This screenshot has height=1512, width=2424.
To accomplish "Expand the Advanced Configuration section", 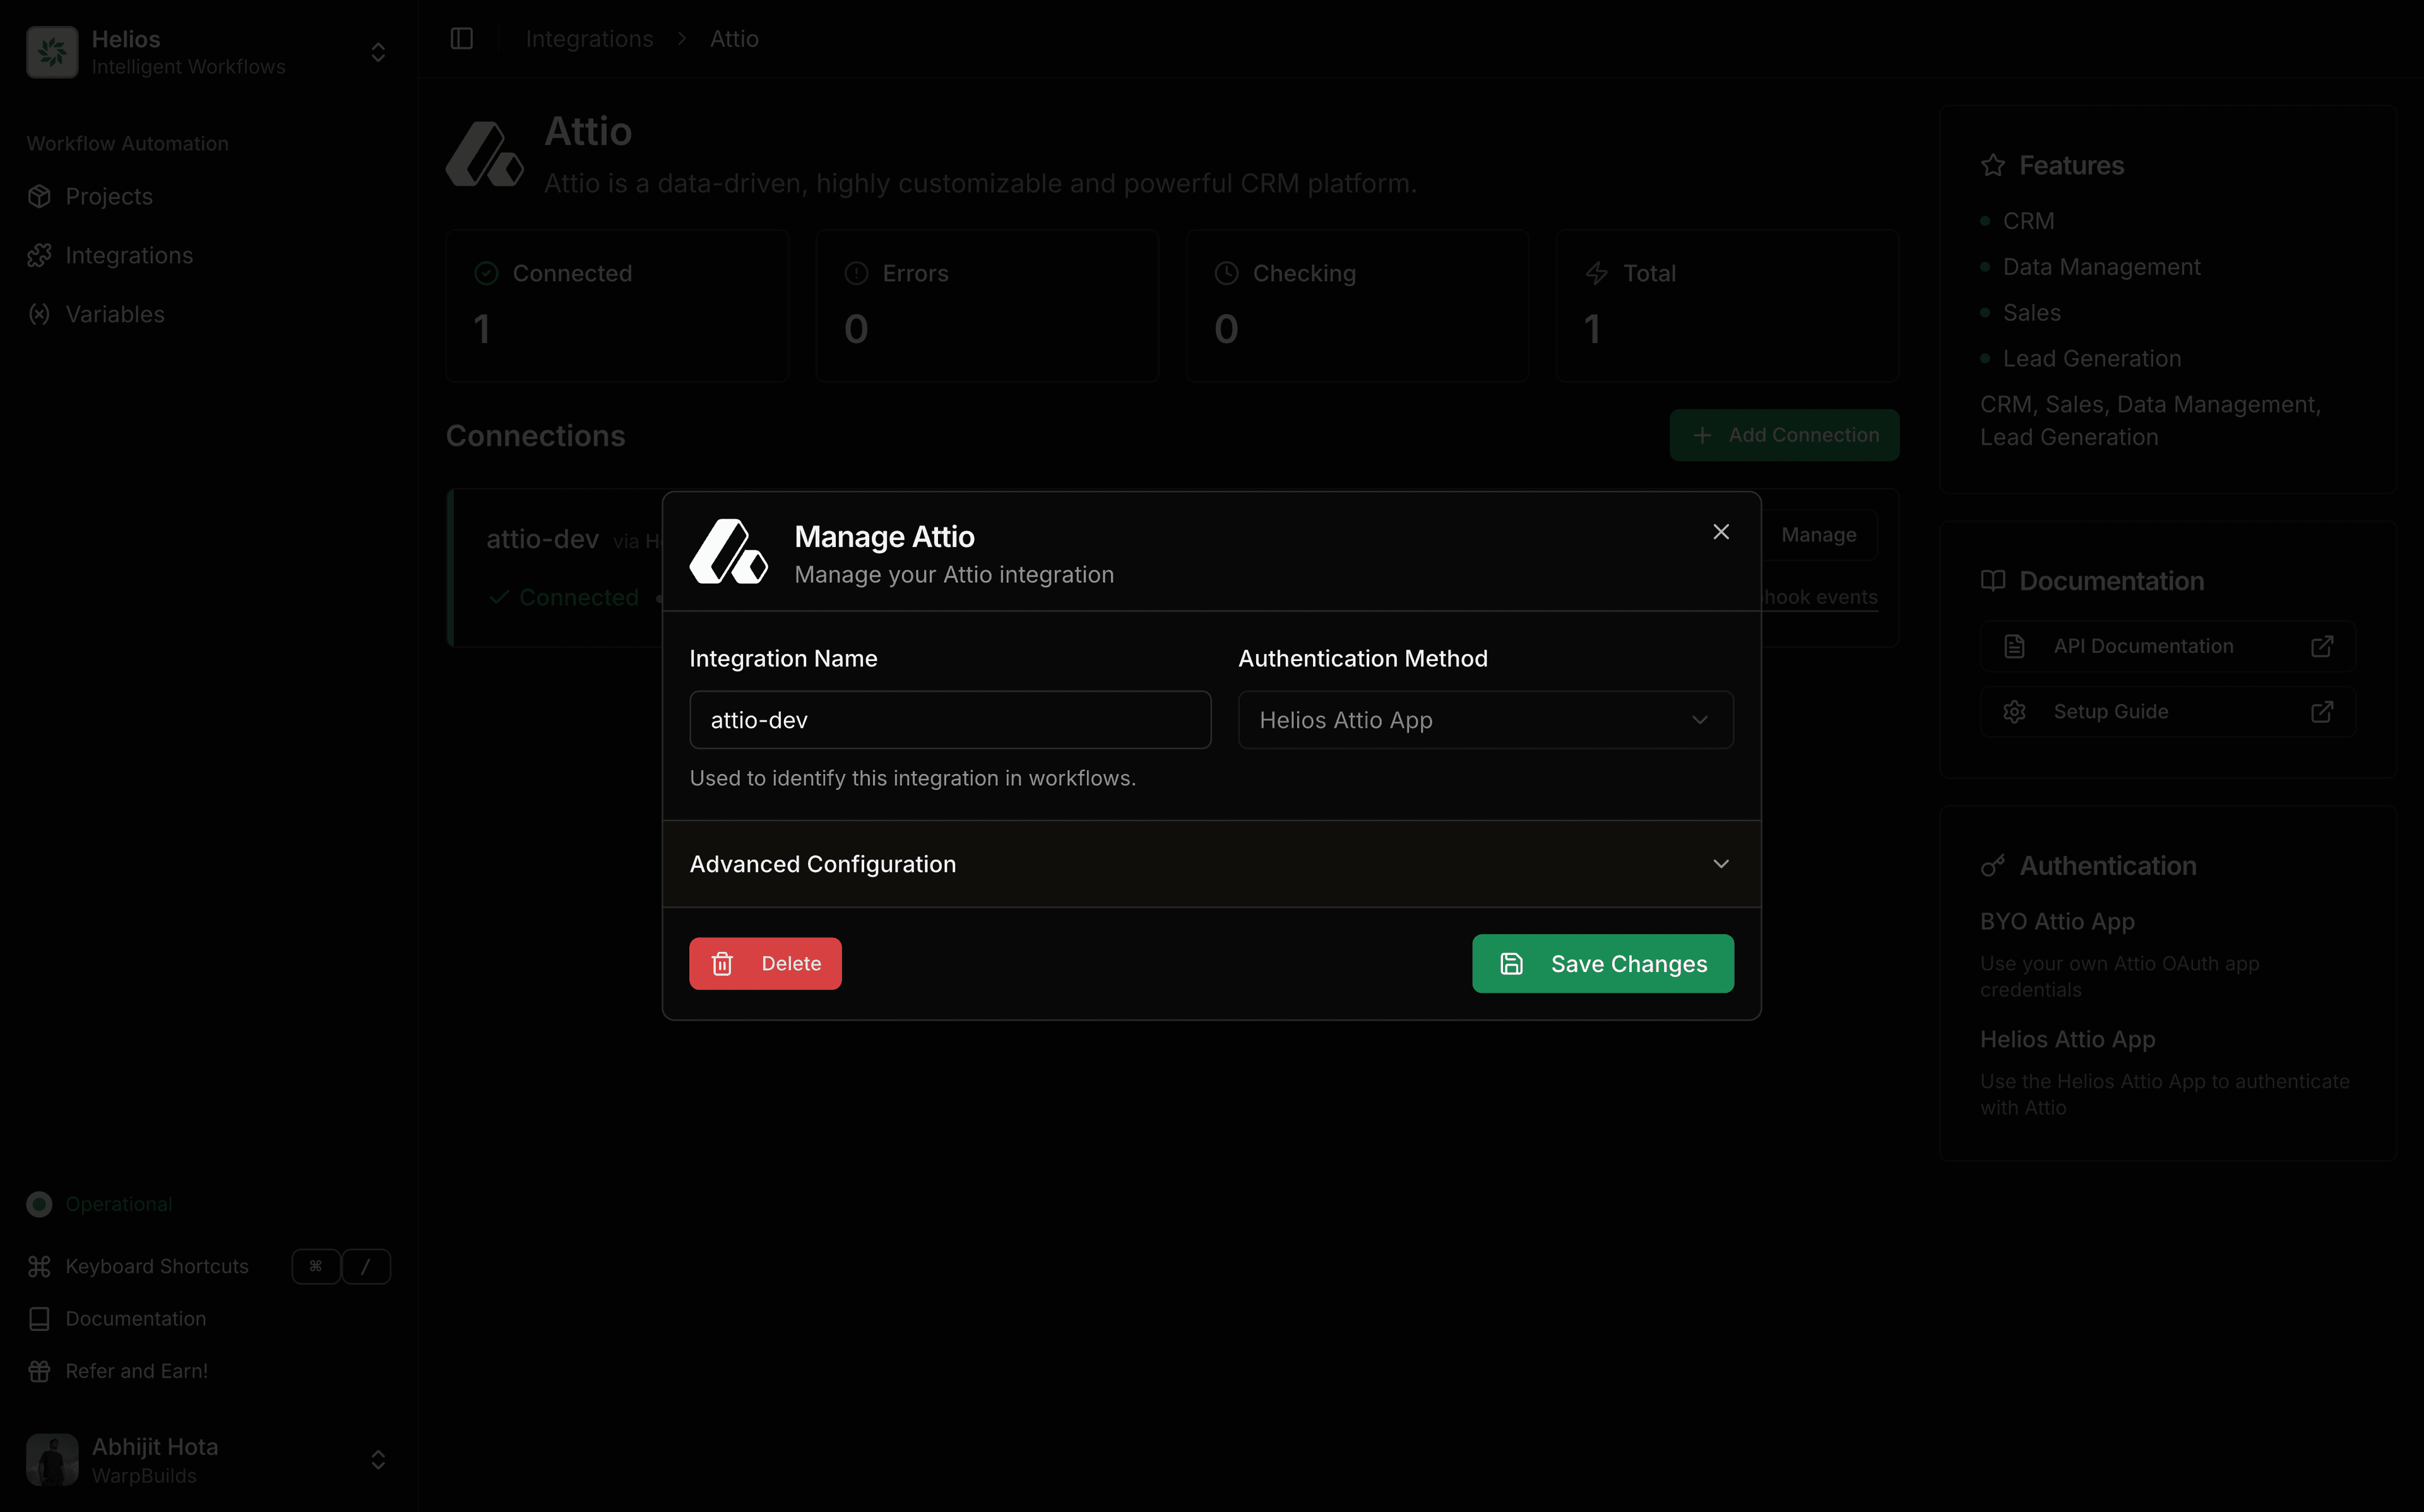I will pyautogui.click(x=1211, y=864).
